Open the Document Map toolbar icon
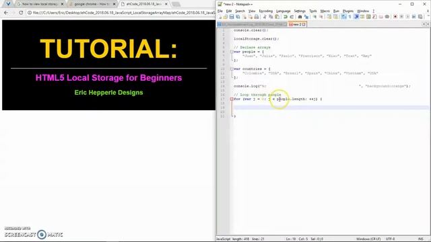This screenshot has height=242, width=431. click(368, 17)
